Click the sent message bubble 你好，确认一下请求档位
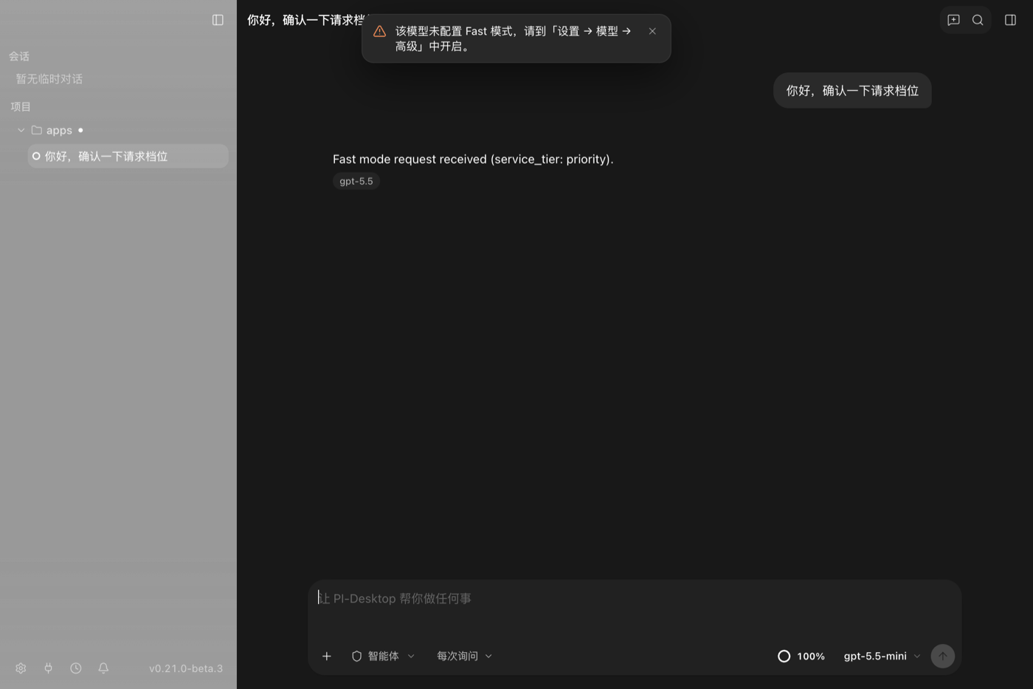The height and width of the screenshot is (689, 1033). point(852,91)
